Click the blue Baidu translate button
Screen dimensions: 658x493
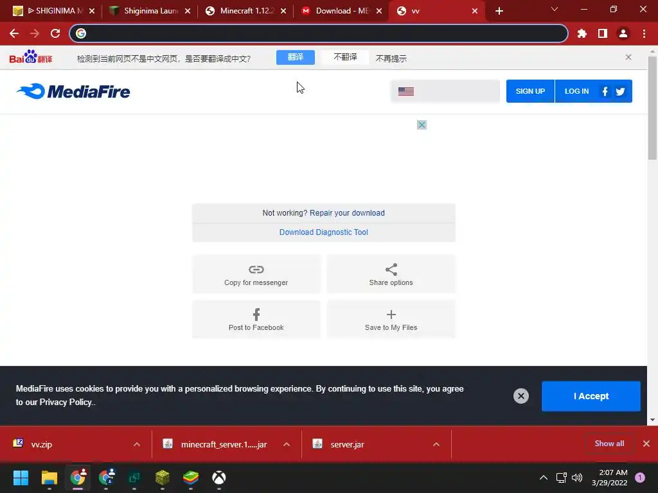(296, 57)
